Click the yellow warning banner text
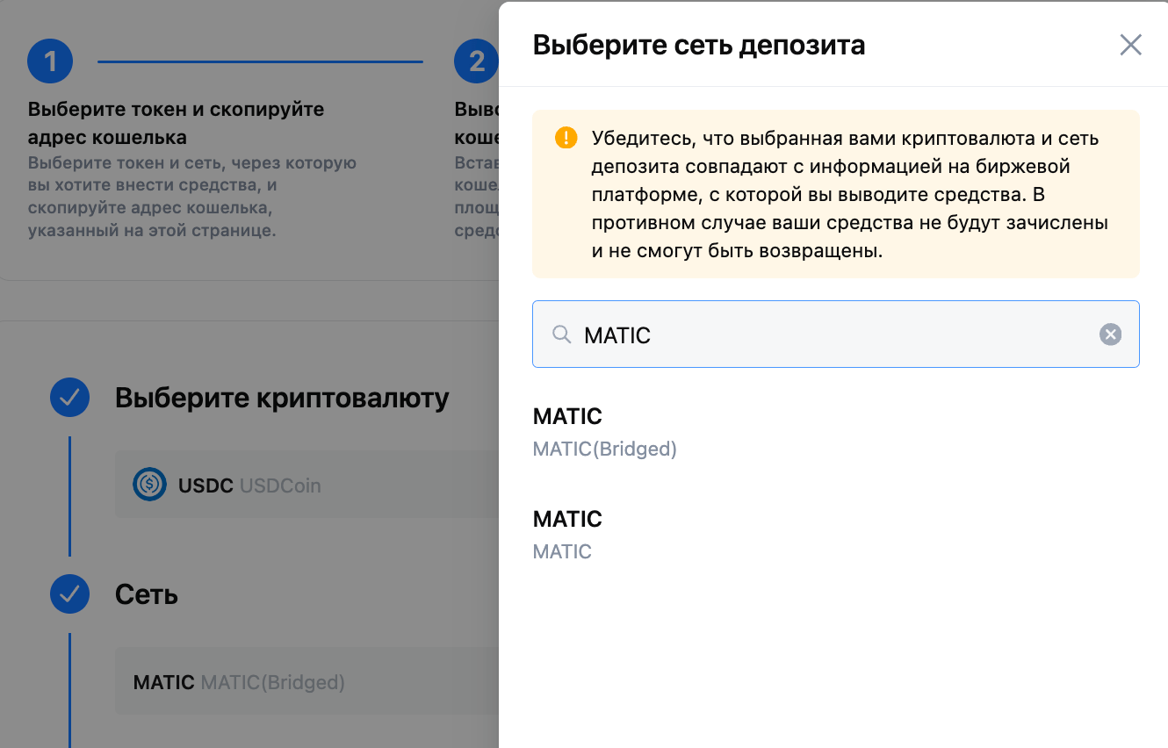Image resolution: width=1168 pixels, height=748 pixels. 848,194
